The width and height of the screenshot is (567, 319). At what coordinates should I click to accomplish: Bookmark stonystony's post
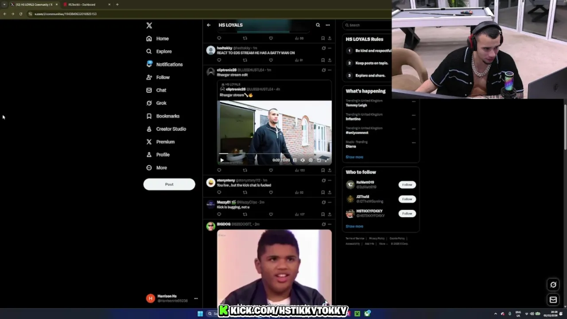click(x=323, y=192)
